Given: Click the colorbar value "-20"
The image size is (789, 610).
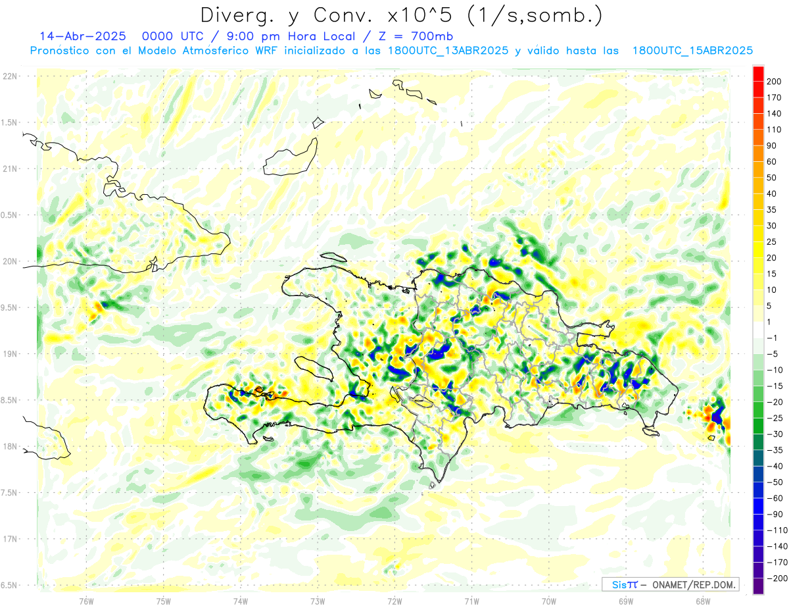Looking at the screenshot, I should 775,402.
